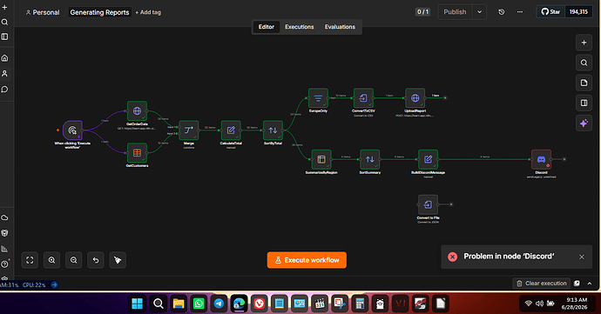Open the SummarizeByRegion node
This screenshot has width=601, height=314.
pyautogui.click(x=321, y=159)
